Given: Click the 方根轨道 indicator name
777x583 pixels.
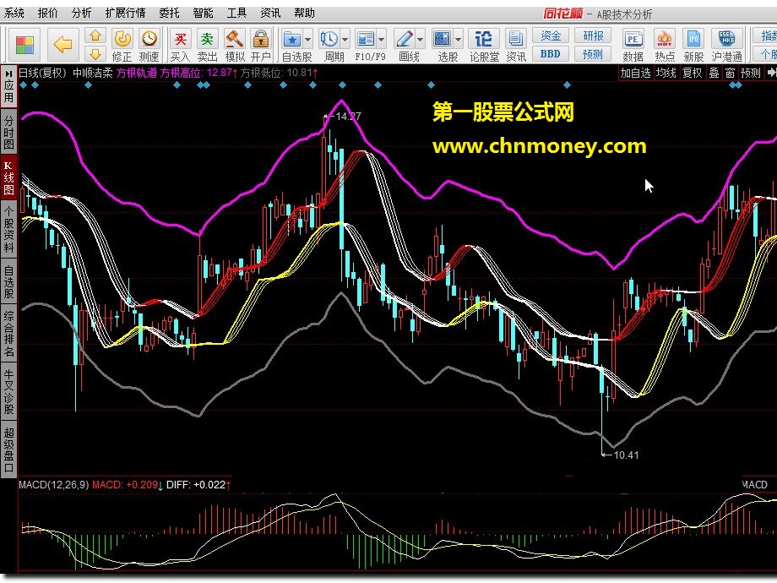Looking at the screenshot, I should coord(137,73).
